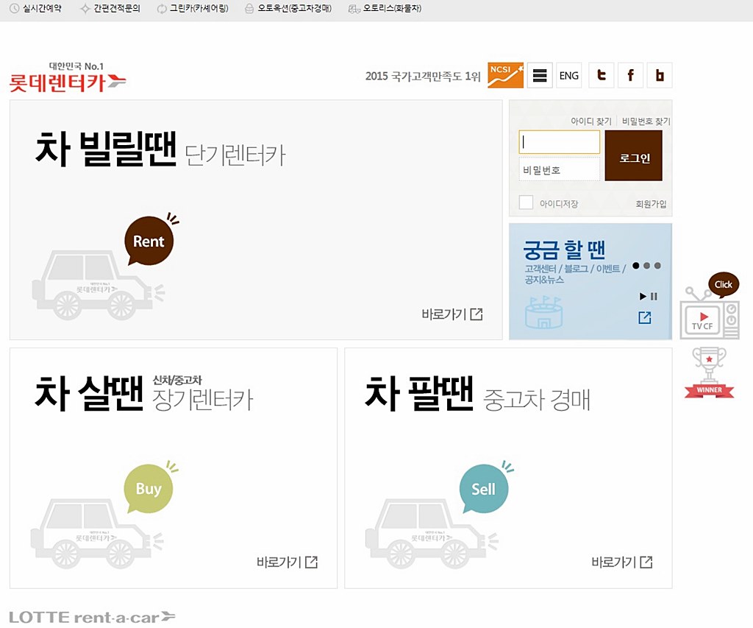Click the car illustration under Sell bubble

pos(431,533)
